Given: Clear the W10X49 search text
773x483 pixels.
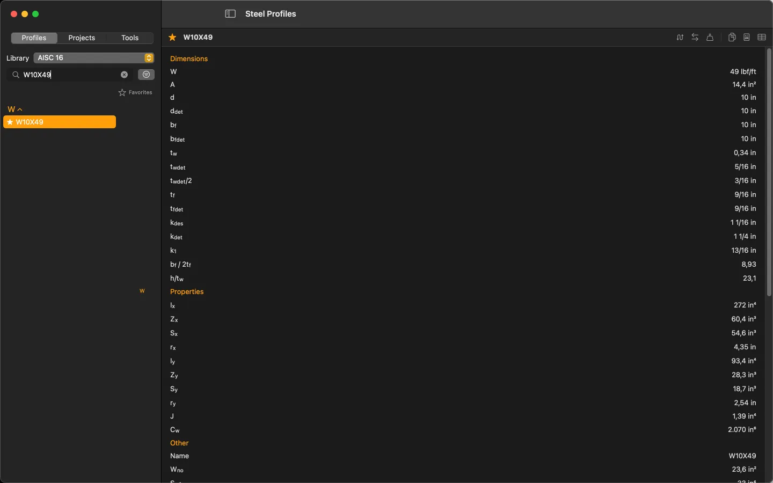Looking at the screenshot, I should click(x=125, y=75).
